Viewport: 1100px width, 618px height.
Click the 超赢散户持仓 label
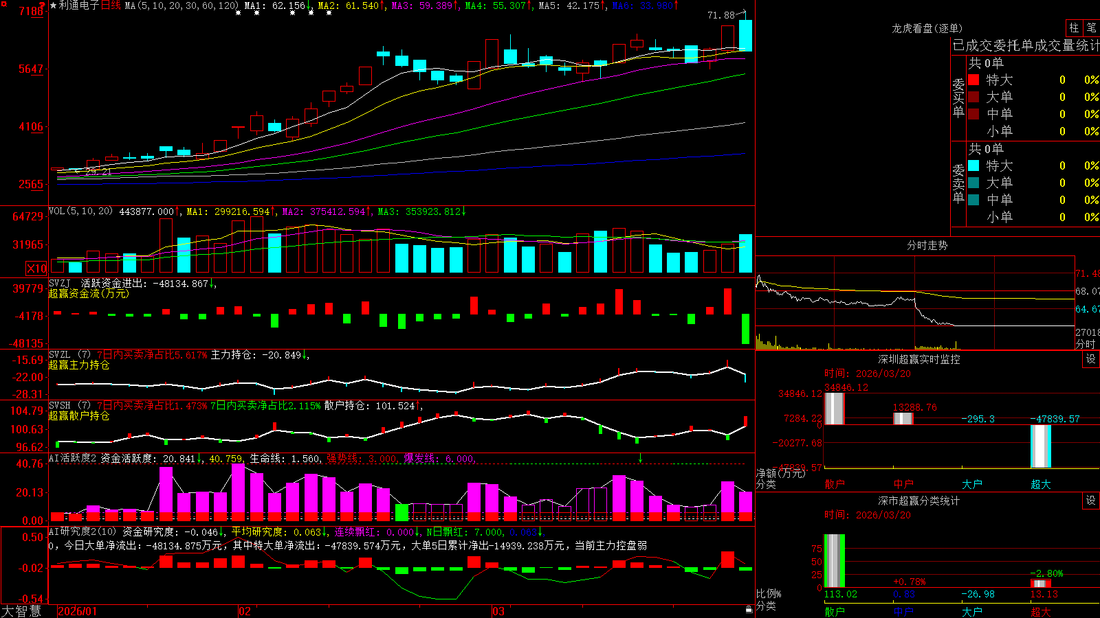pyautogui.click(x=79, y=415)
